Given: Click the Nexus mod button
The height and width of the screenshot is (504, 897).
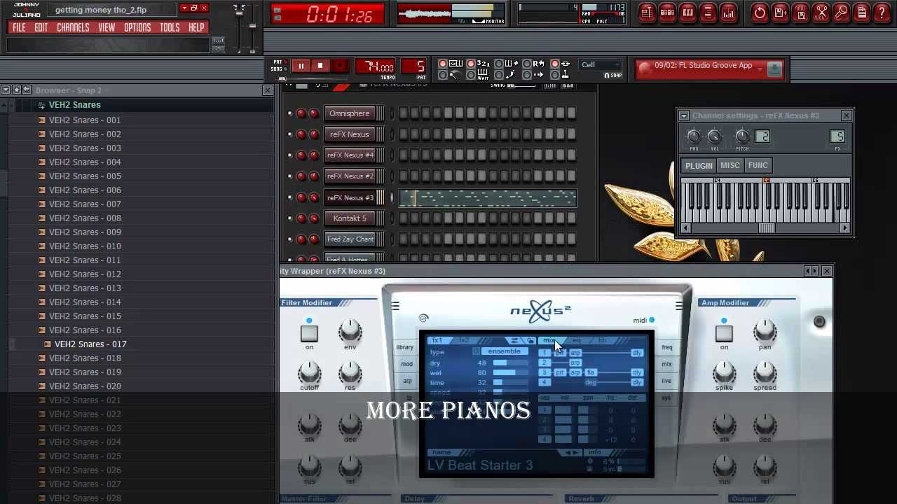Looking at the screenshot, I should tap(406, 364).
